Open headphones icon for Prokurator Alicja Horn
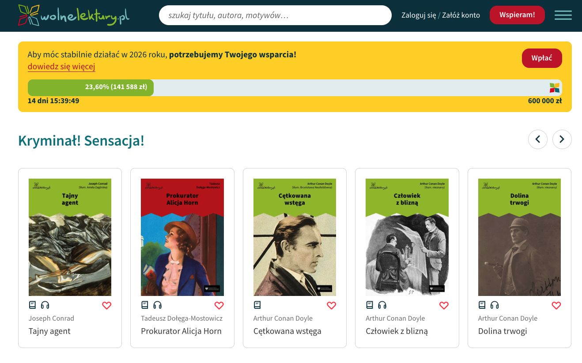The image size is (582, 363). (158, 305)
